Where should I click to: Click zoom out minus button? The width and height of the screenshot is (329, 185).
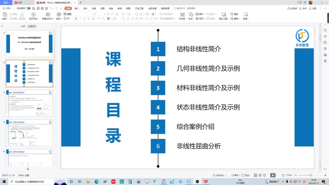pos(296,175)
